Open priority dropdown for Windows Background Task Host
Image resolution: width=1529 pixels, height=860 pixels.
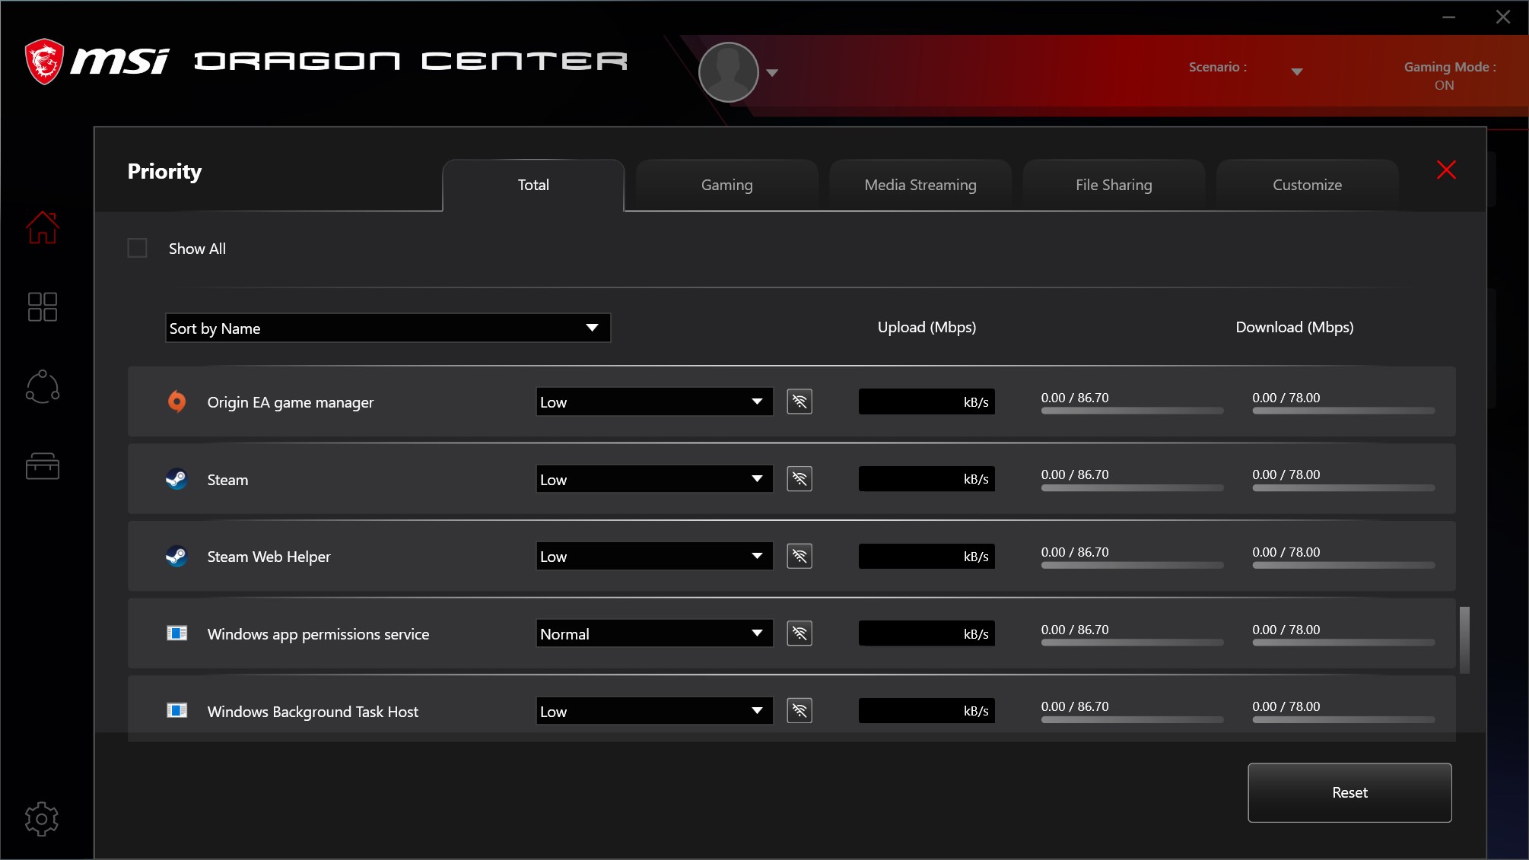(654, 711)
